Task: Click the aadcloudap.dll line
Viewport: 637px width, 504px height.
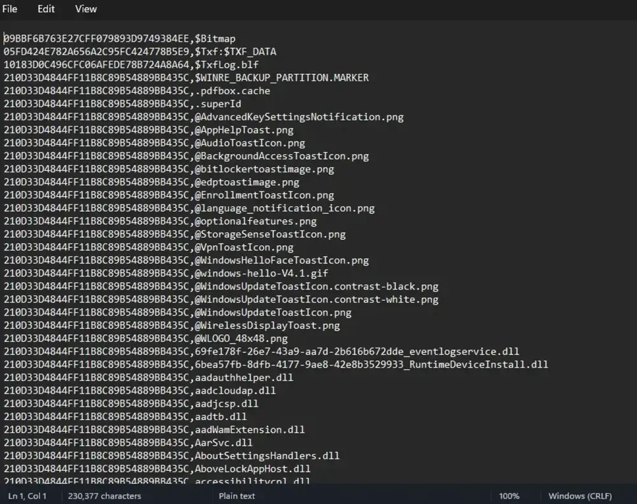Action: (140, 390)
